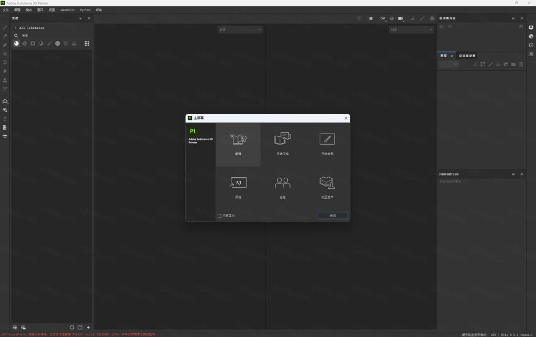Image resolution: width=536 pixels, height=337 pixels.
Task: Open the 社区资产 community assets tile
Action: [x=327, y=188]
